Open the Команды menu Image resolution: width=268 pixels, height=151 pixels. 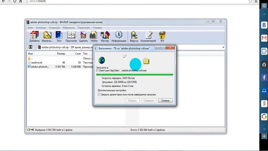(x=41, y=28)
